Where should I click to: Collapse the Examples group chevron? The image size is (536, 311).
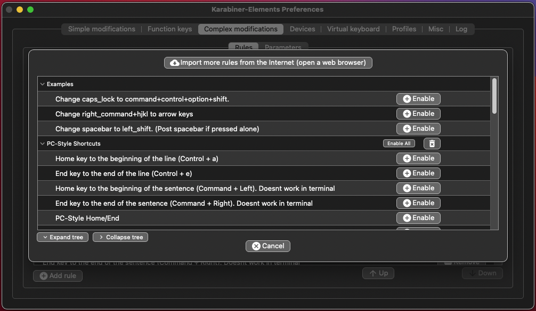point(43,84)
